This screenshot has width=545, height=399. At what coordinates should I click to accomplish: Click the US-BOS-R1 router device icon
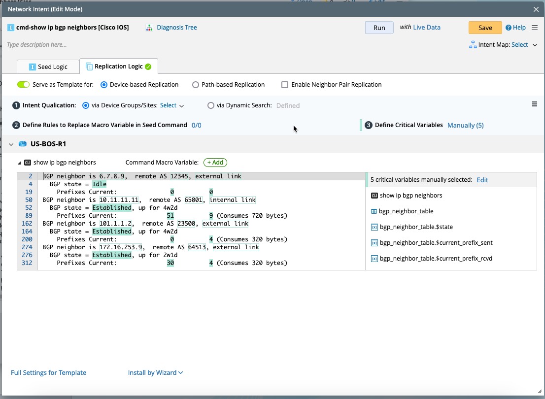coord(23,144)
